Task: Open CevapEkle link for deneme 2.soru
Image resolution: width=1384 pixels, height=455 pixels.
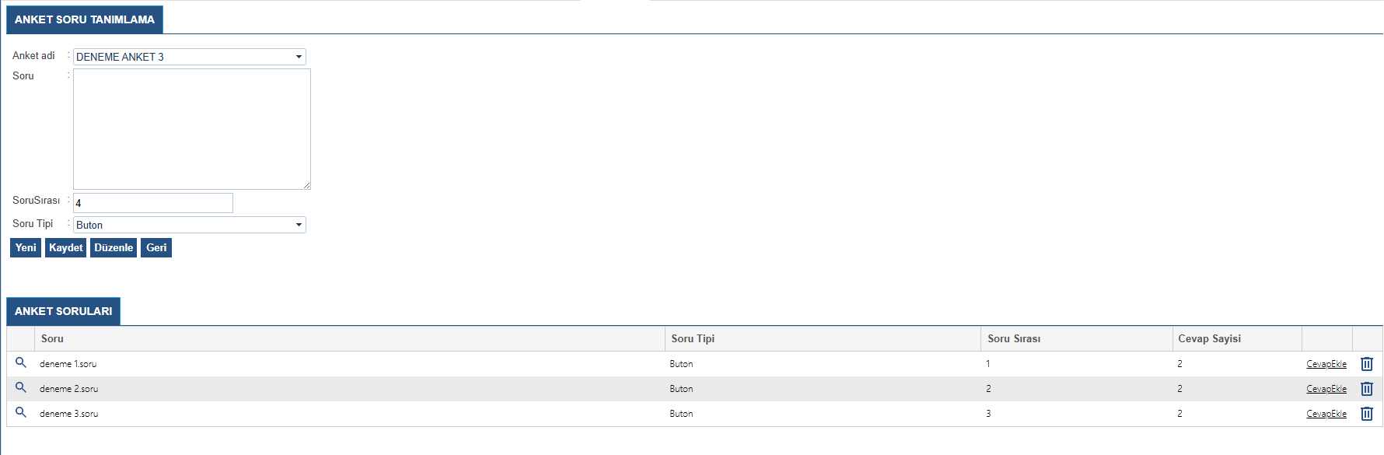Action: 1326,389
